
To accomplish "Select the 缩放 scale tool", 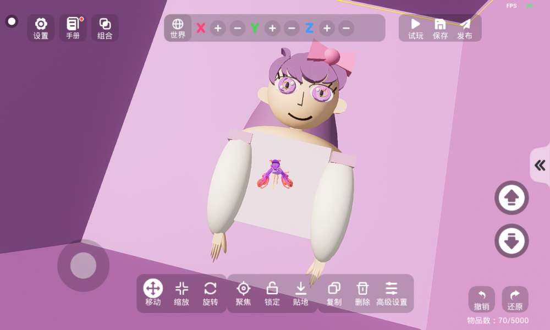I will [182, 293].
